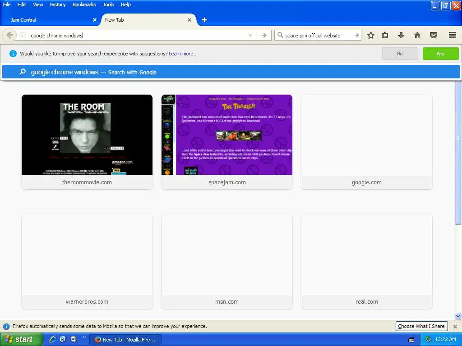Click the second quick launch icon
The height and width of the screenshot is (346, 462).
(x=63, y=339)
